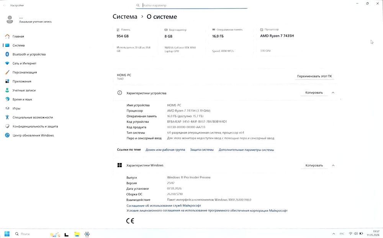Collapse the Характеристики Windows section chevron
383x238 pixels.
[x=333, y=165]
